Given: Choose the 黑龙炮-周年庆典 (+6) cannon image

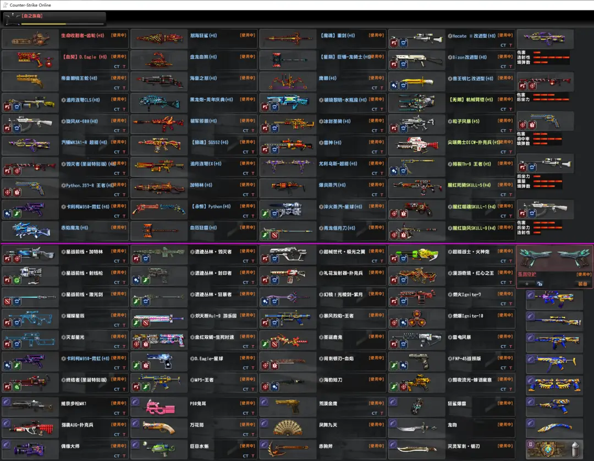Looking at the screenshot, I should 159,103.
